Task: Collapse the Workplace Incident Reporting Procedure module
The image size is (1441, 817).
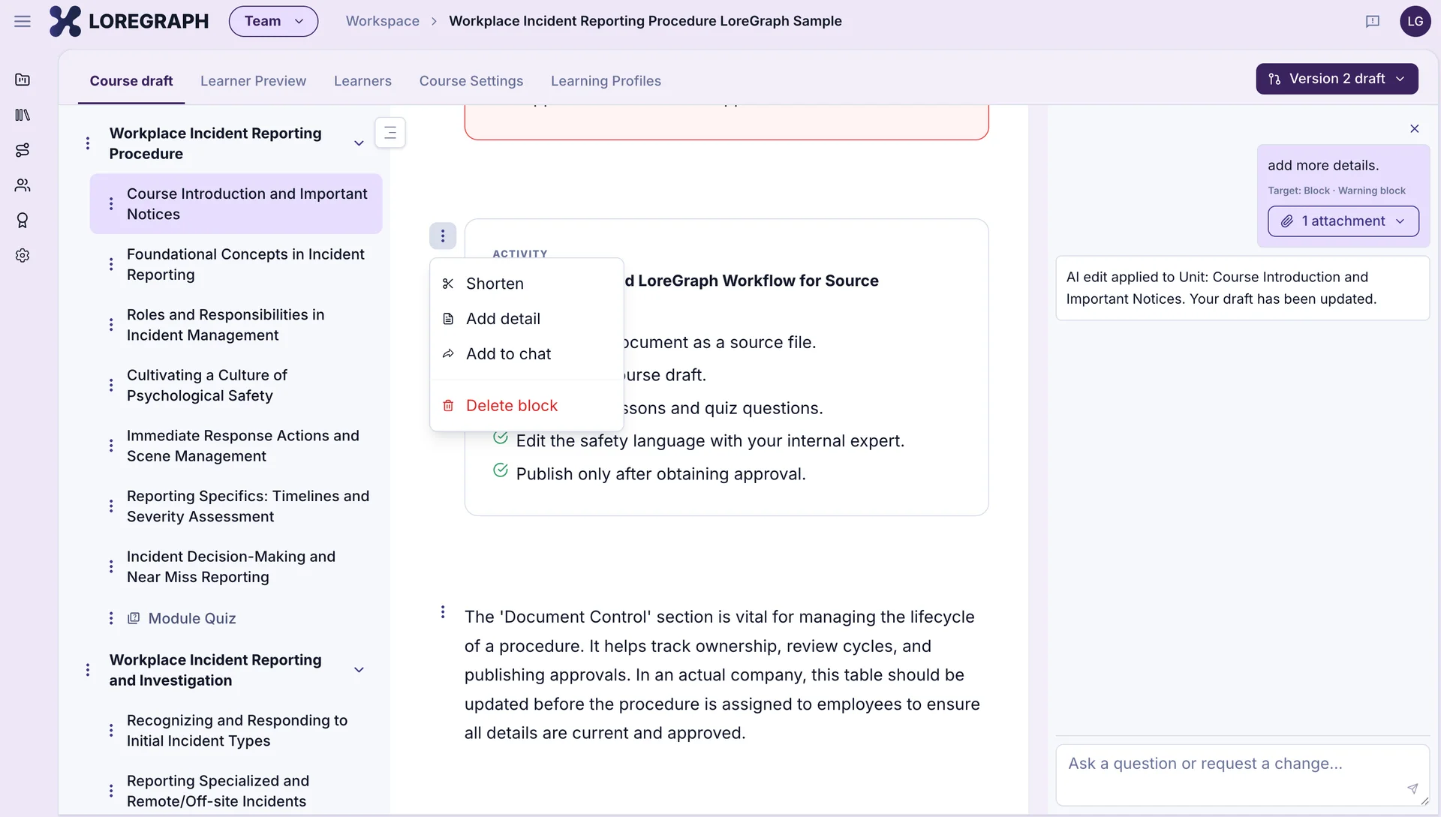Action: click(x=359, y=143)
